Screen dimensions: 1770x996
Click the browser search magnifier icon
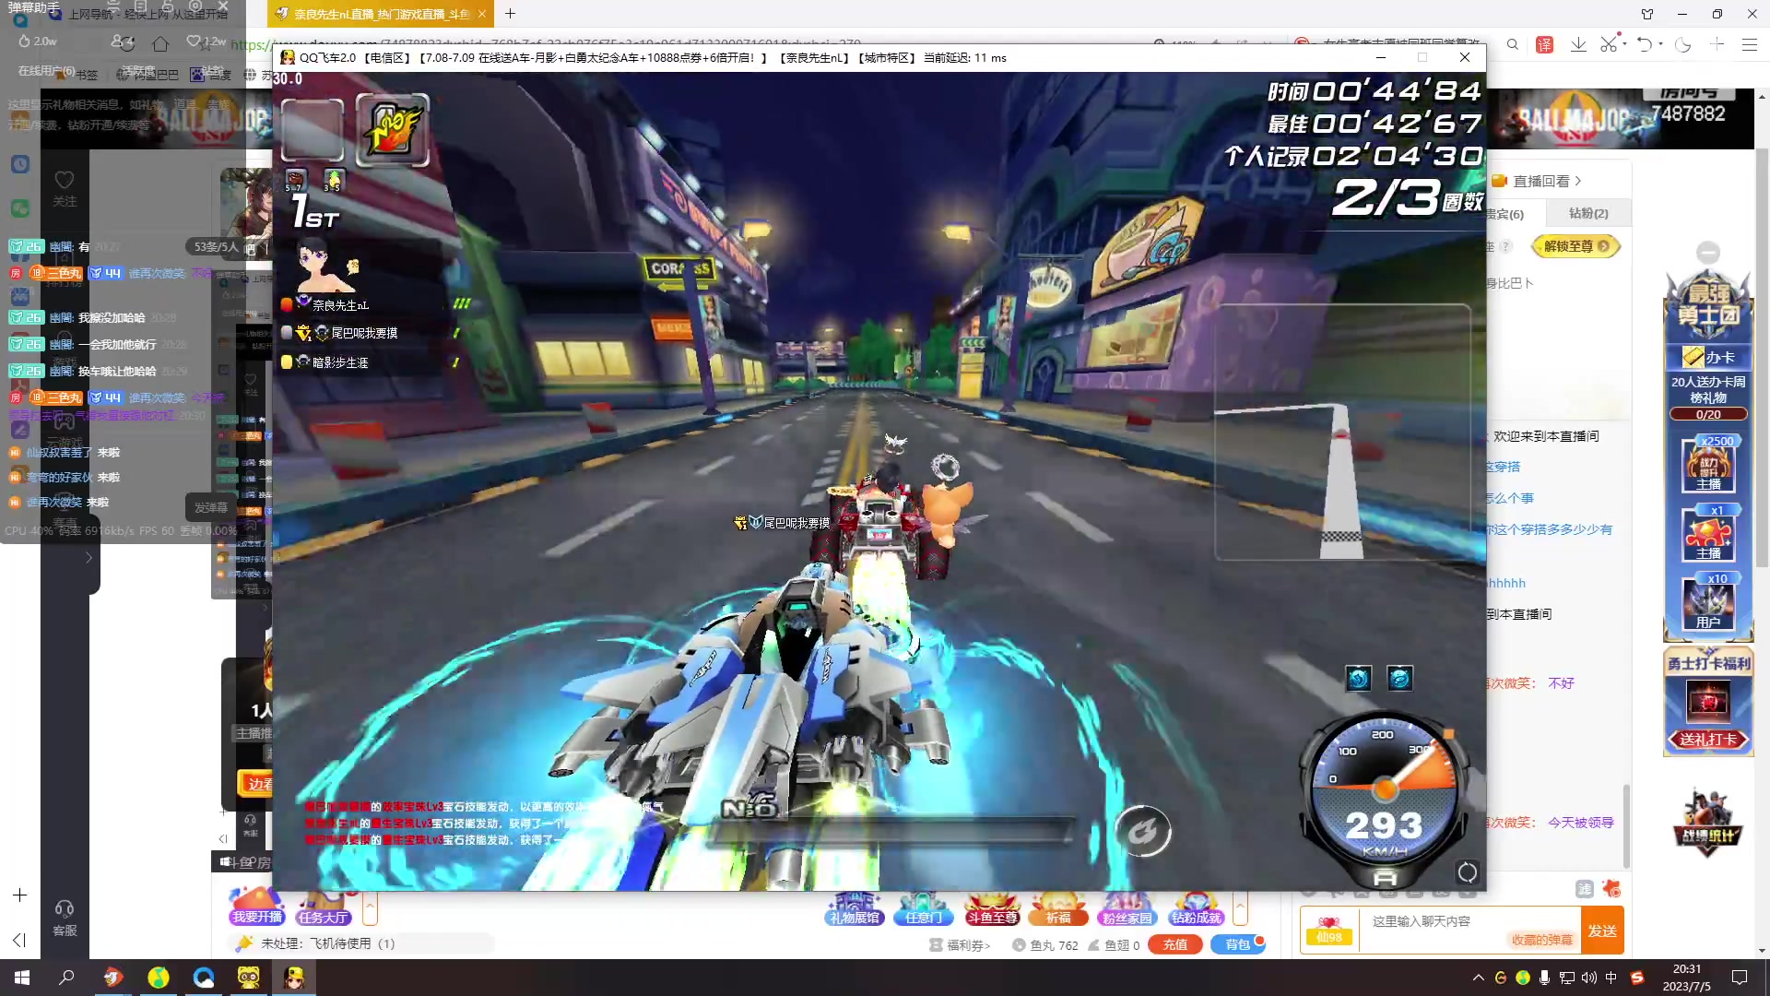tap(1513, 44)
